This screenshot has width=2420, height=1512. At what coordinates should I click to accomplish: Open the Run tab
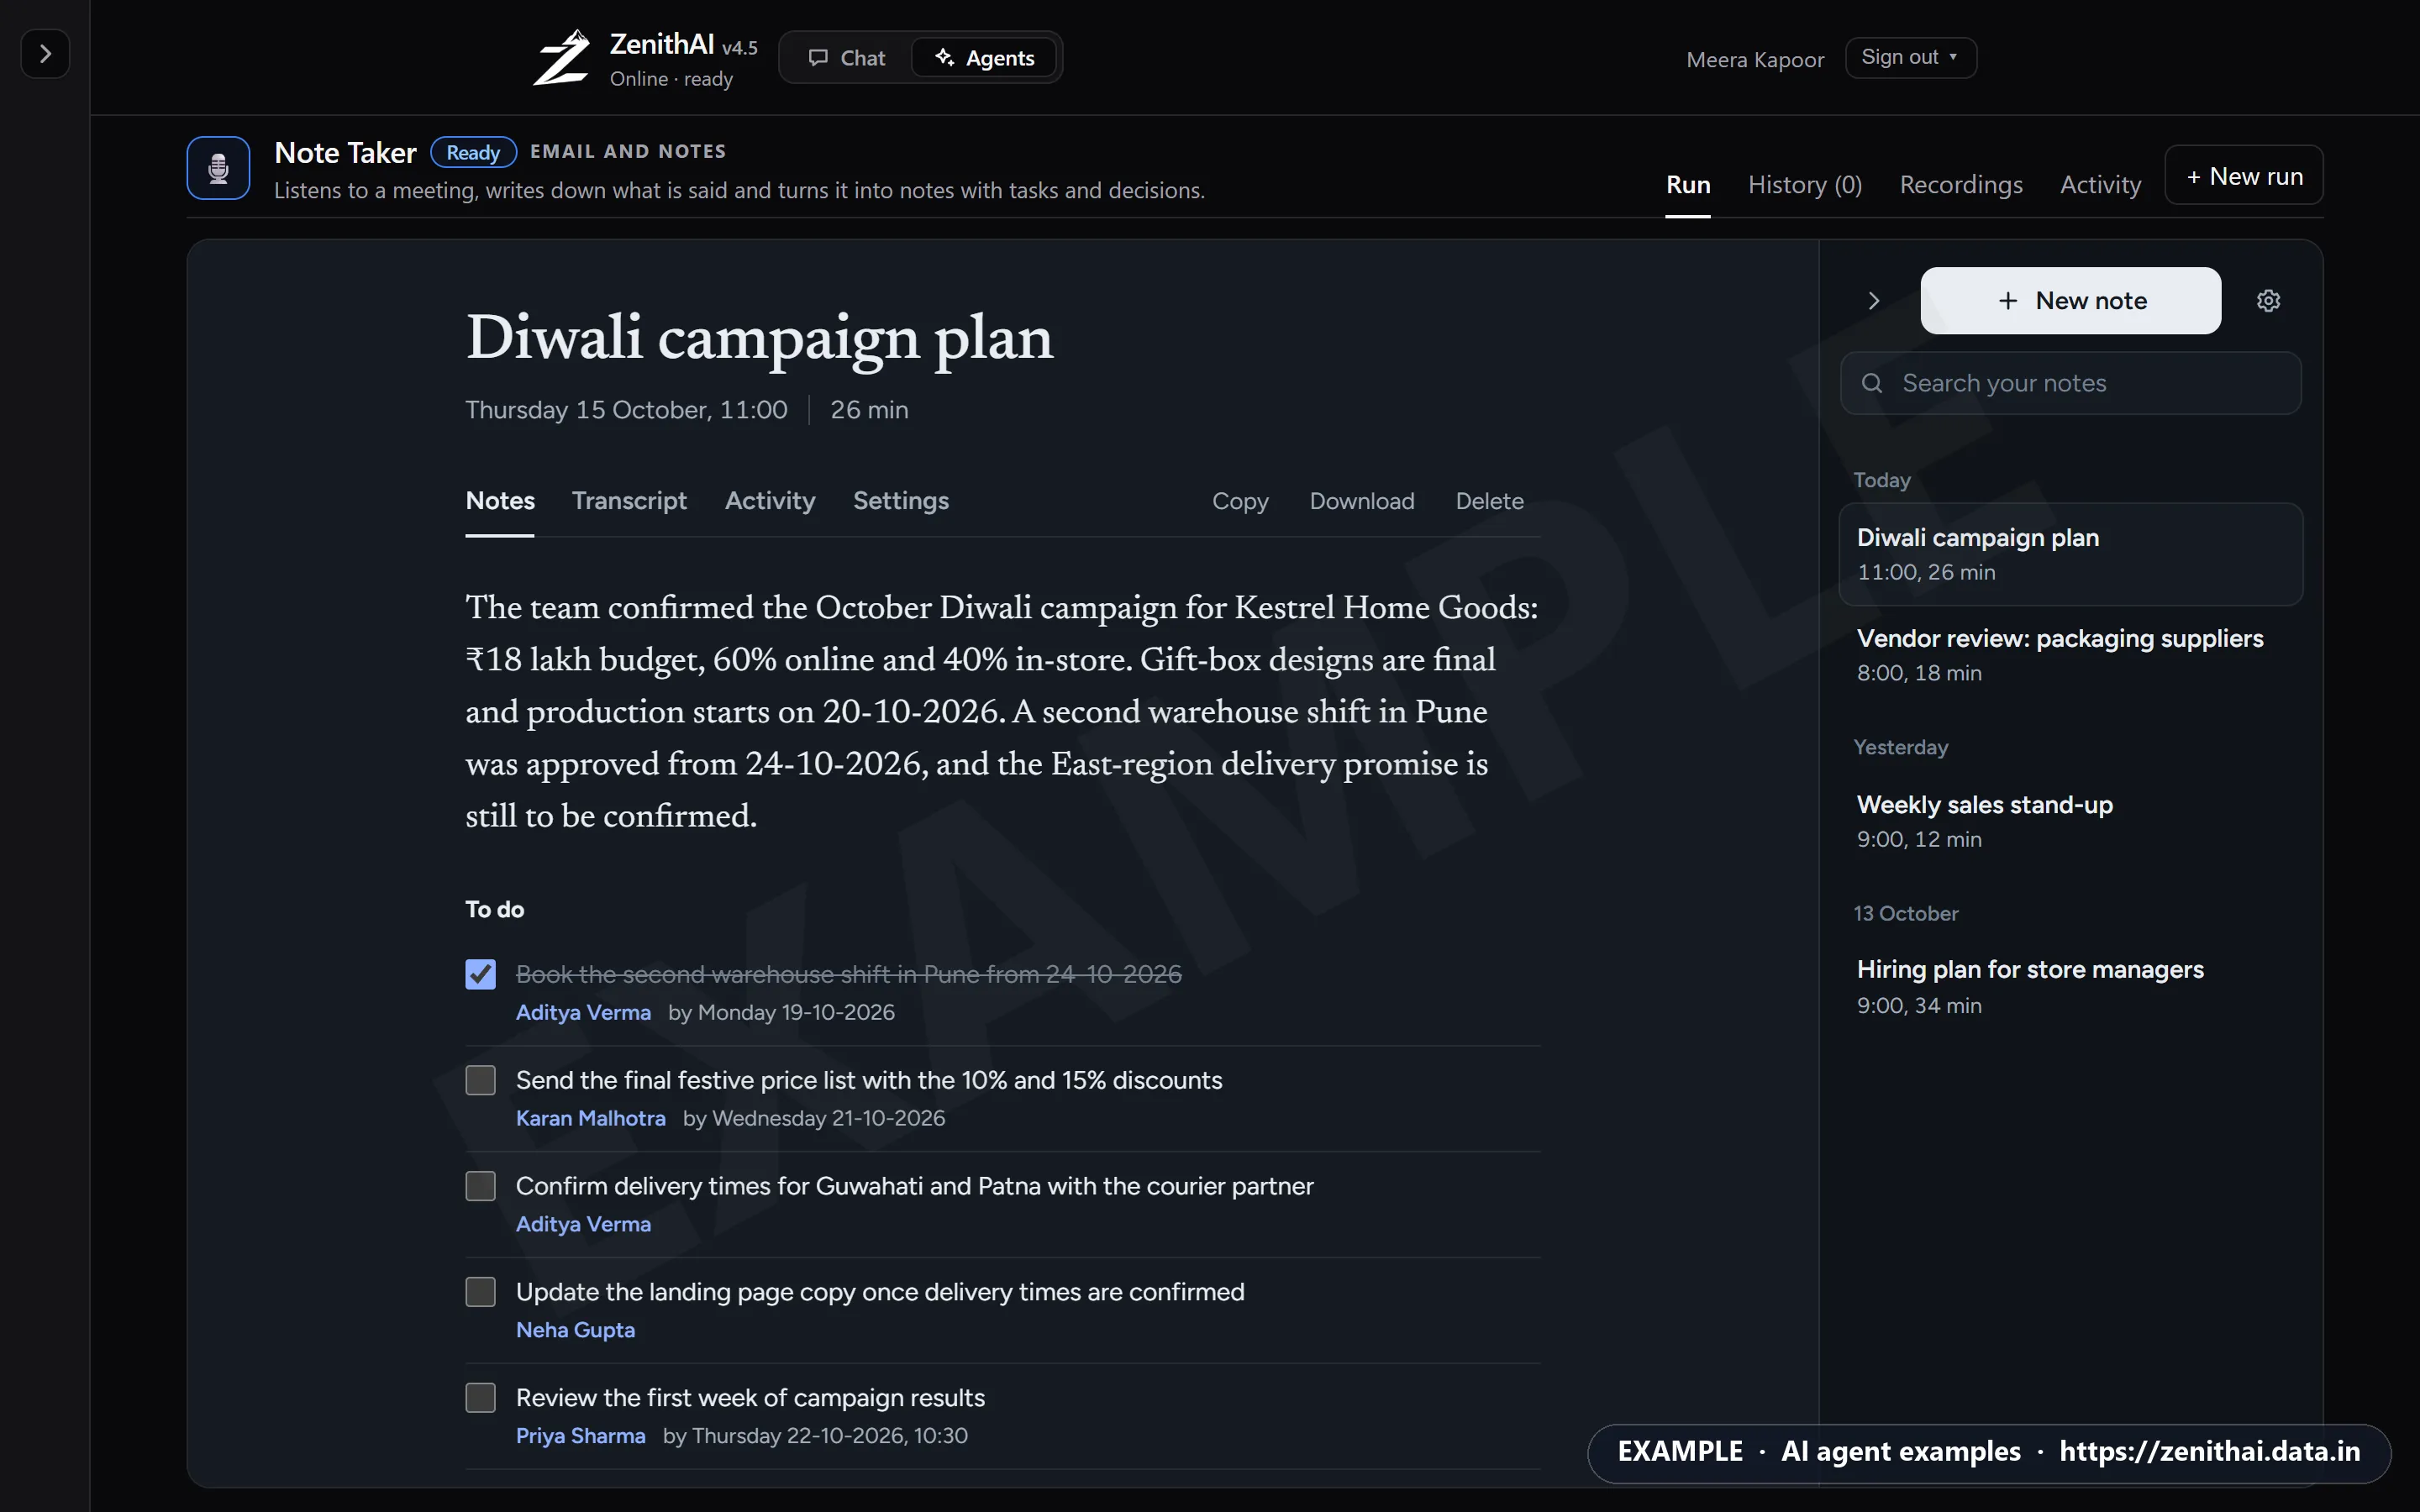coord(1688,185)
